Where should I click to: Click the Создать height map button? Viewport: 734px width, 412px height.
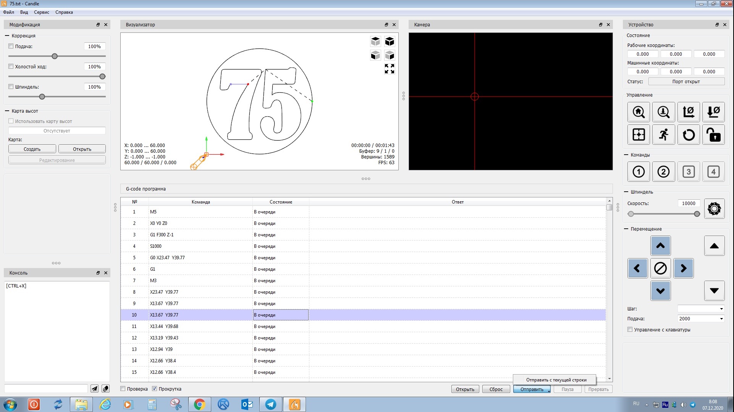[32, 149]
